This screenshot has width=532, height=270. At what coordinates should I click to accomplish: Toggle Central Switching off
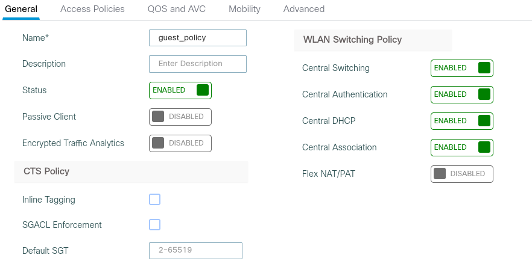pos(461,68)
